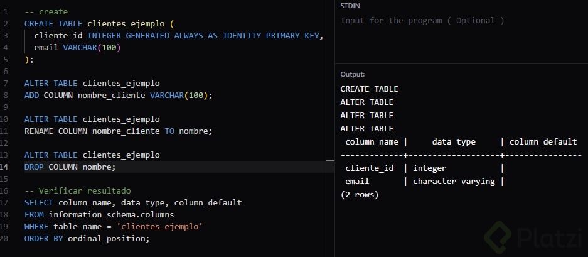This screenshot has width=588, height=257.
Task: Click line number 14 in the gutter
Action: pyautogui.click(x=4, y=167)
